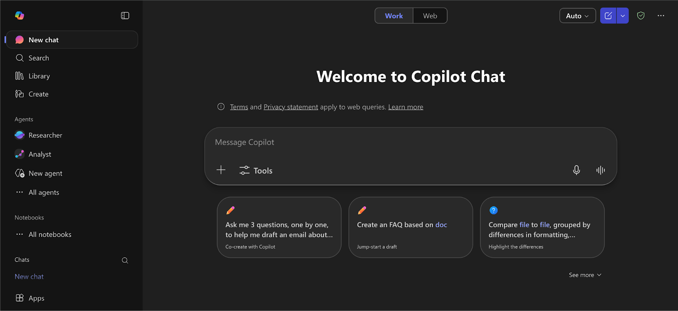The width and height of the screenshot is (678, 311).
Task: Open the three-dot more options menu
Action: tap(661, 16)
